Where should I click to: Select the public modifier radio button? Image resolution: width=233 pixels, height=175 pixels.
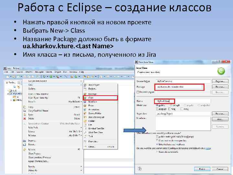coord(157,105)
